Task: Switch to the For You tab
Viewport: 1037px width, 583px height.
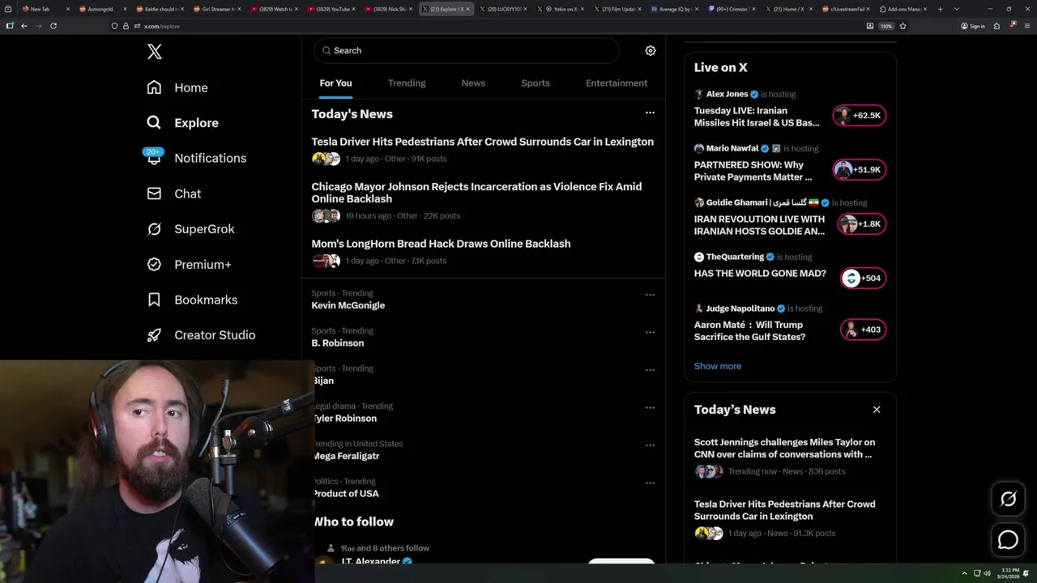Action: click(335, 83)
